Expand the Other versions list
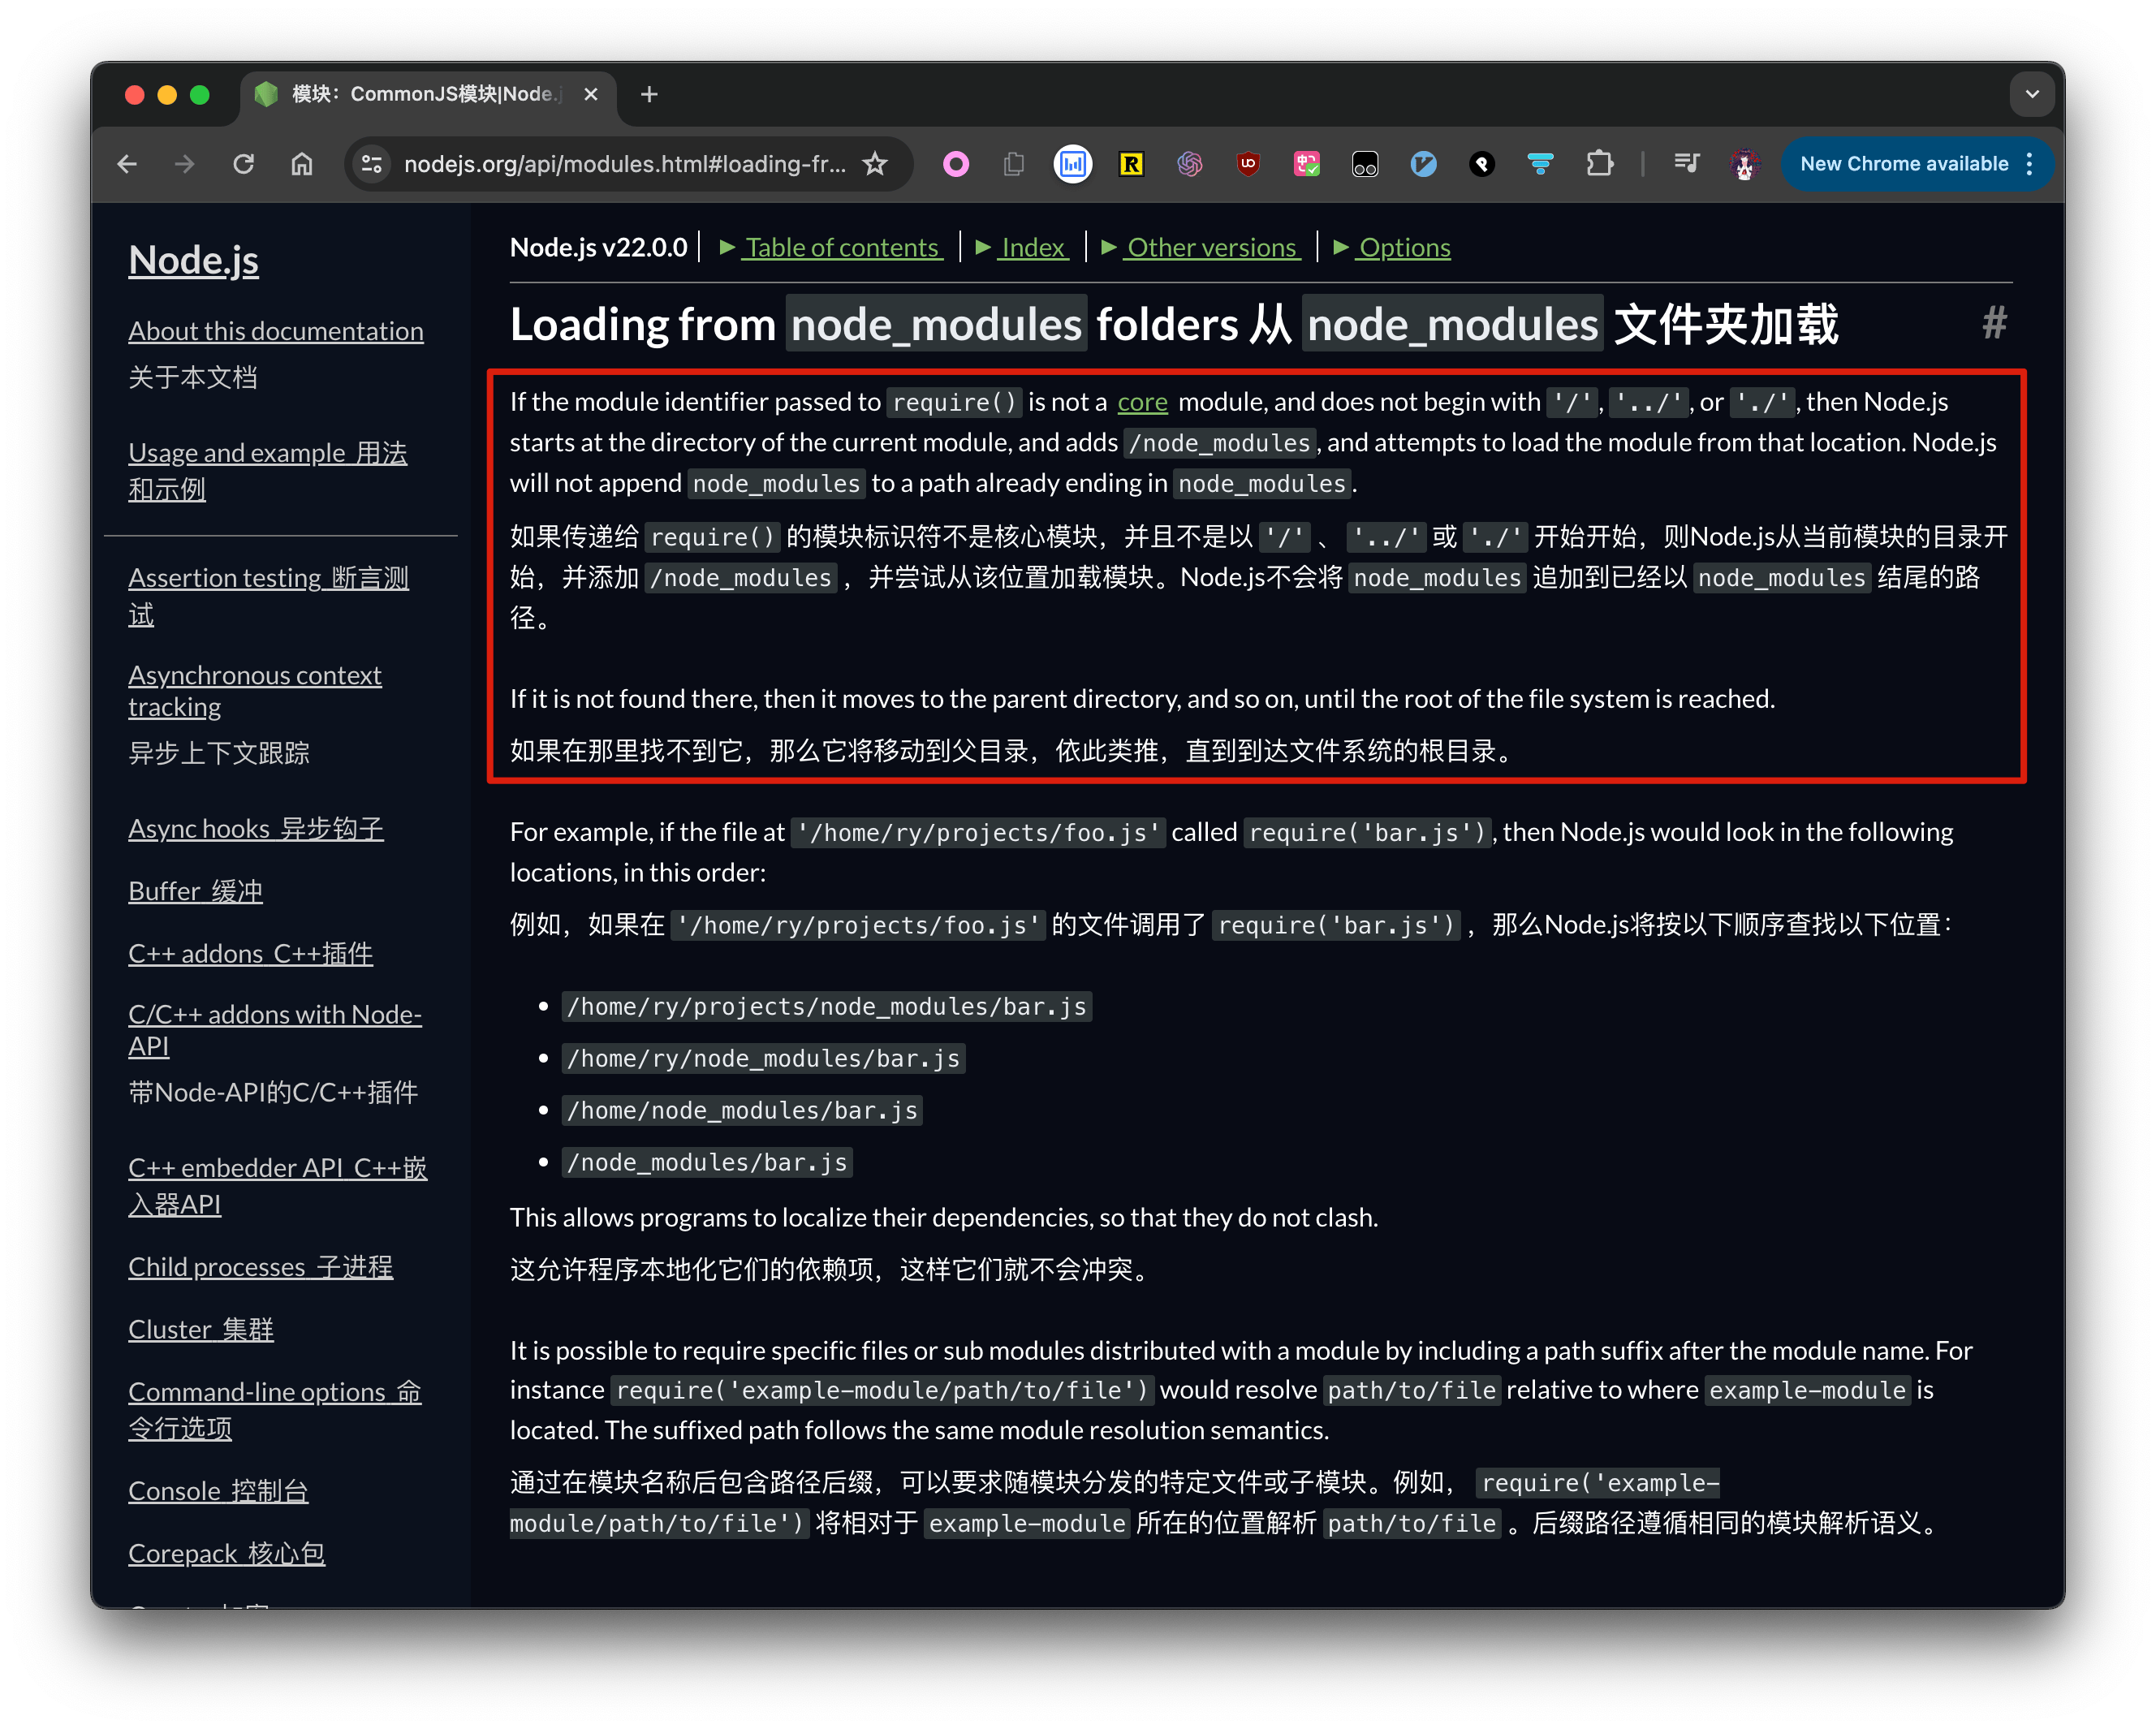 click(1211, 247)
